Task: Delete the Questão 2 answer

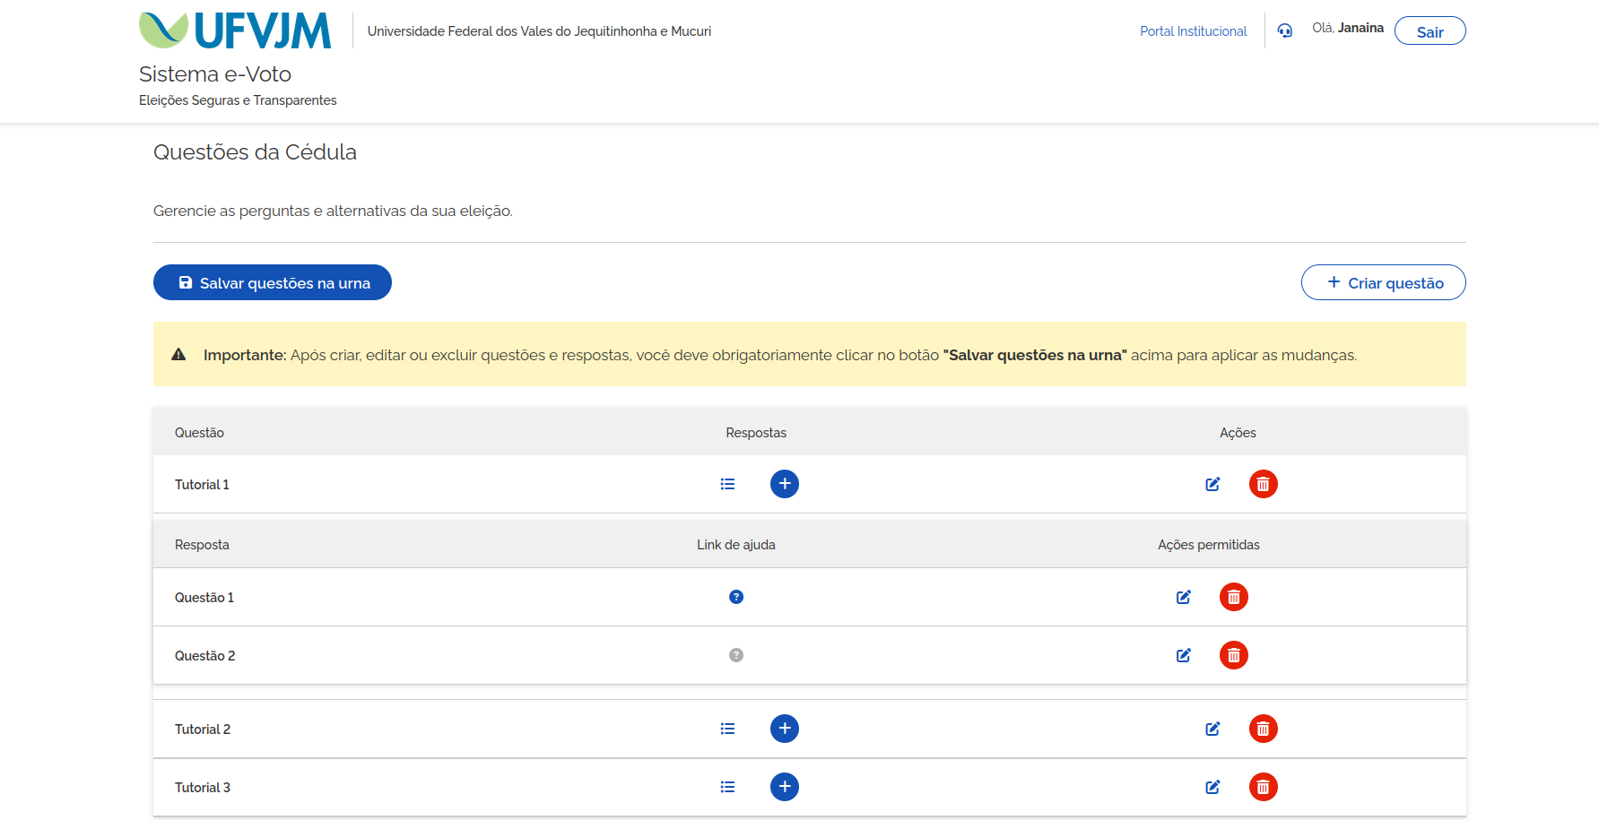Action: tap(1234, 655)
